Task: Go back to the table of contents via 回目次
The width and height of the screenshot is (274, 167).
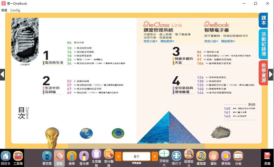Action: [6, 158]
